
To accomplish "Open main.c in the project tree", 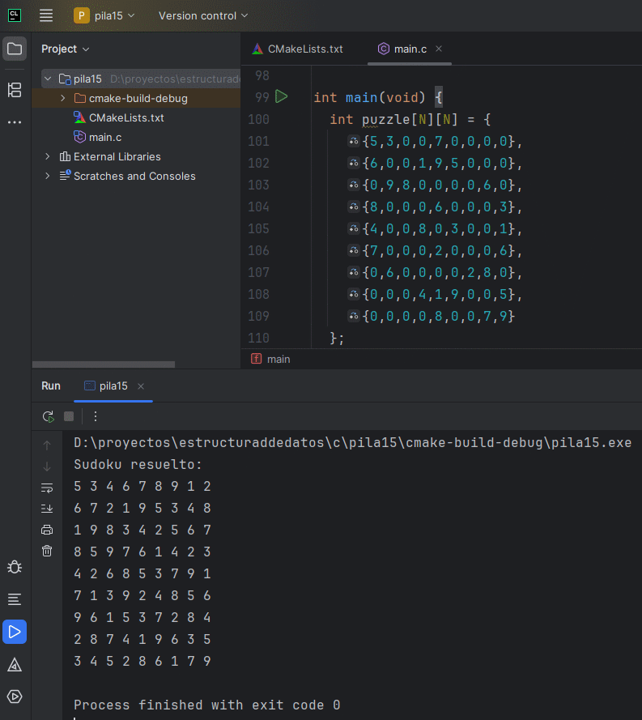I will coord(105,137).
